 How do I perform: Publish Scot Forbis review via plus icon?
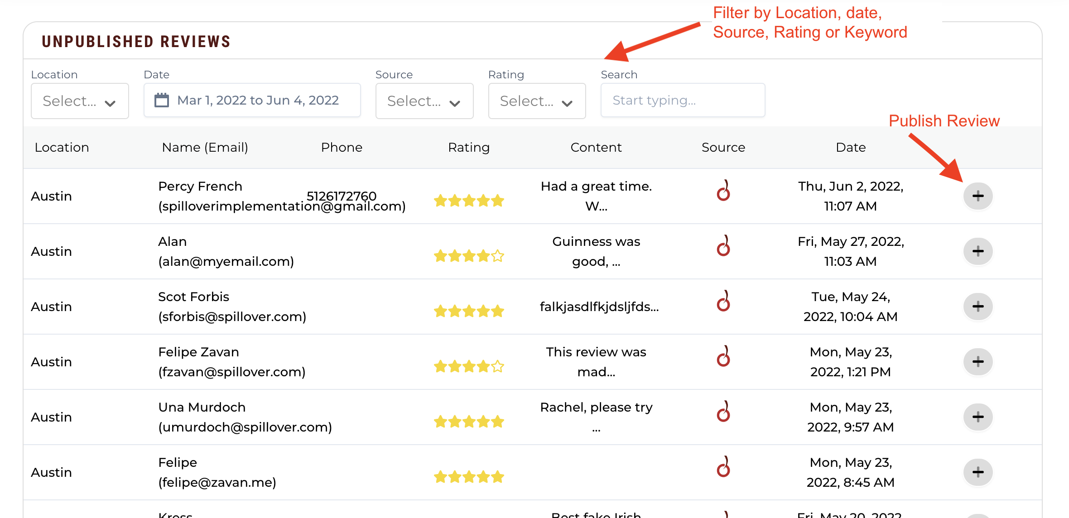[978, 307]
